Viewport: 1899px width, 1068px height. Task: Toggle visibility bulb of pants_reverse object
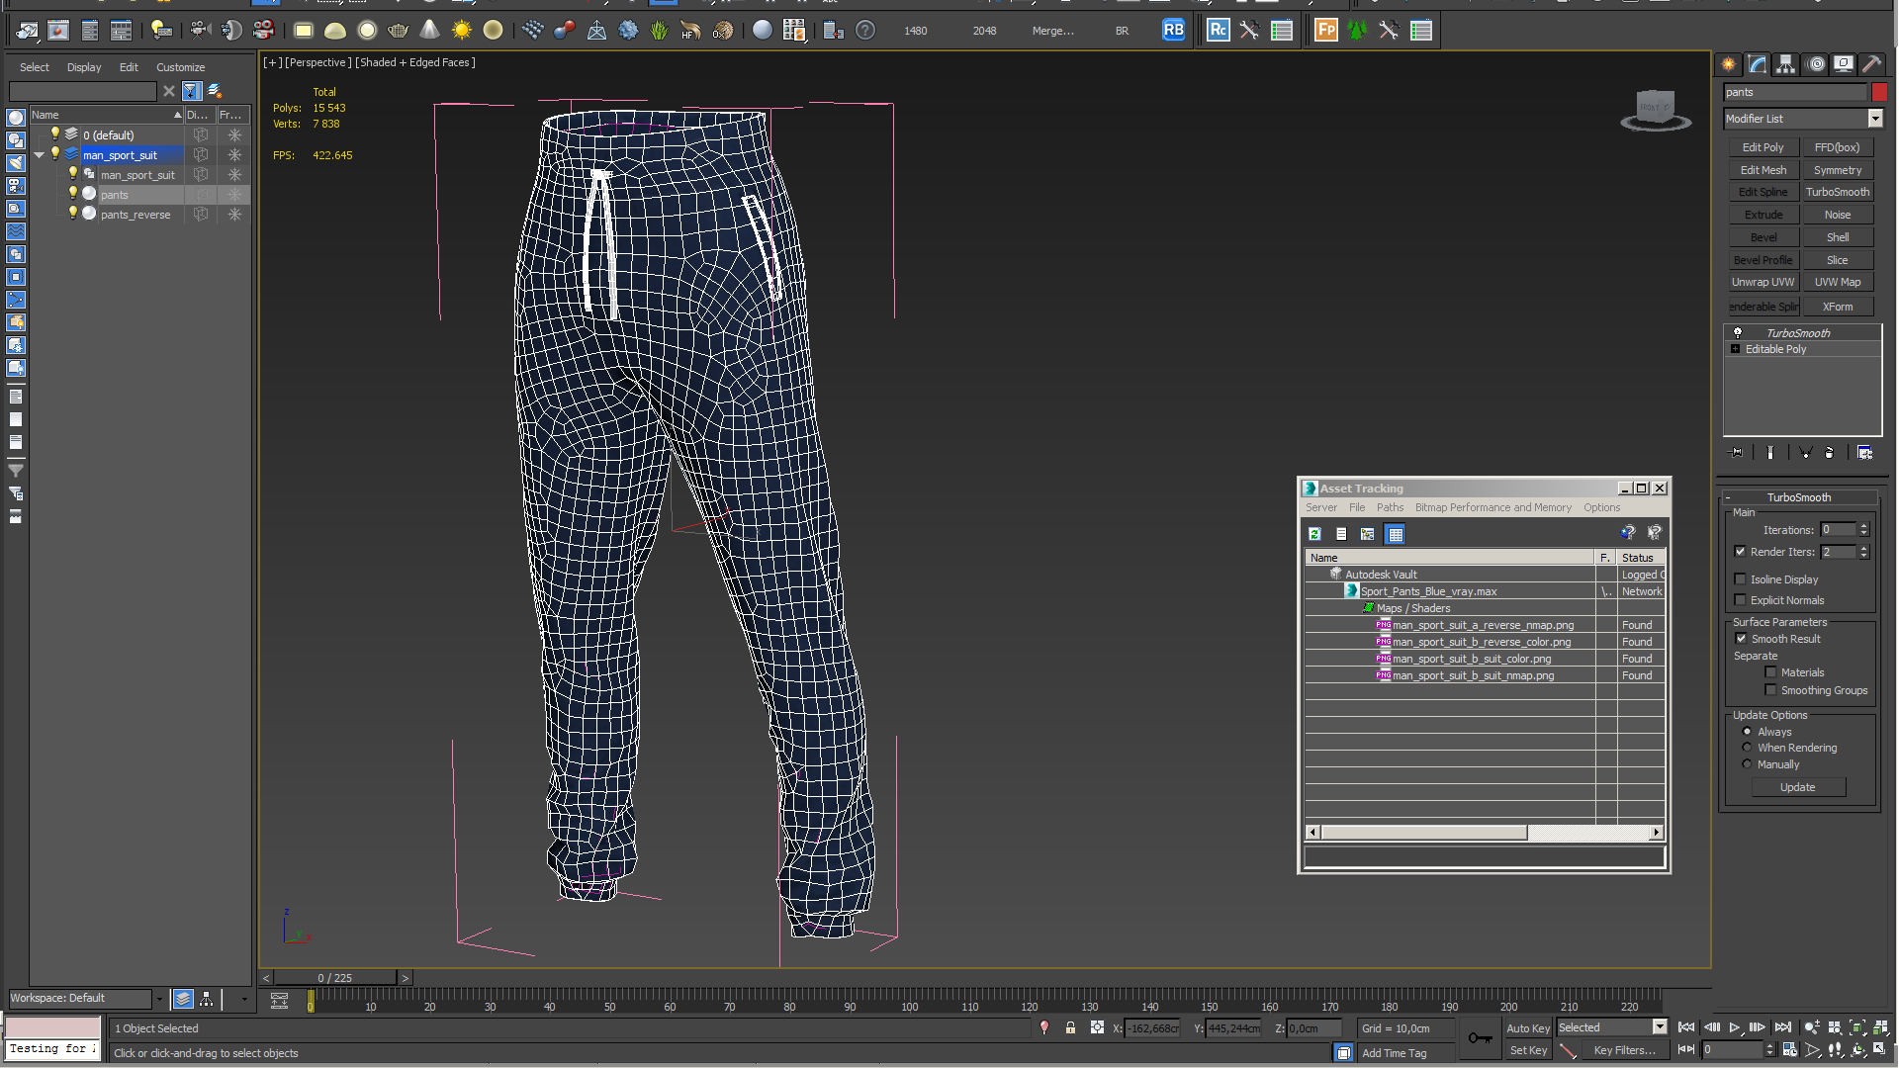(x=72, y=214)
